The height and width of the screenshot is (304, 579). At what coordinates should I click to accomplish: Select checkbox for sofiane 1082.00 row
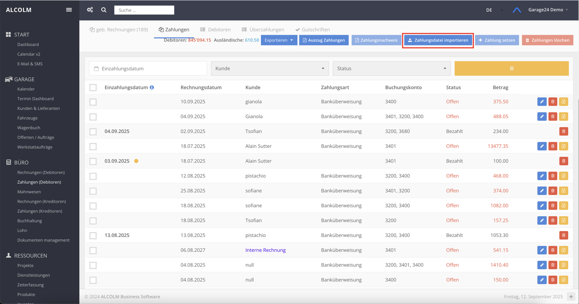93,206
